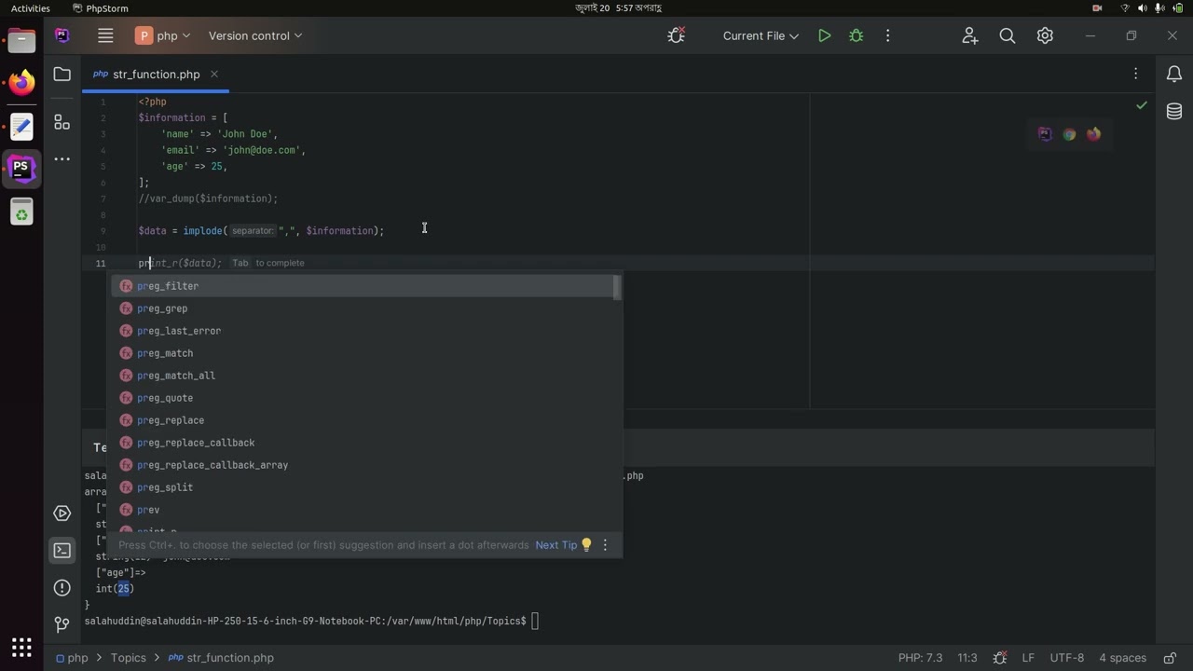Open text editor in Ubuntu dock
This screenshot has height=671, width=1193.
tap(21, 126)
